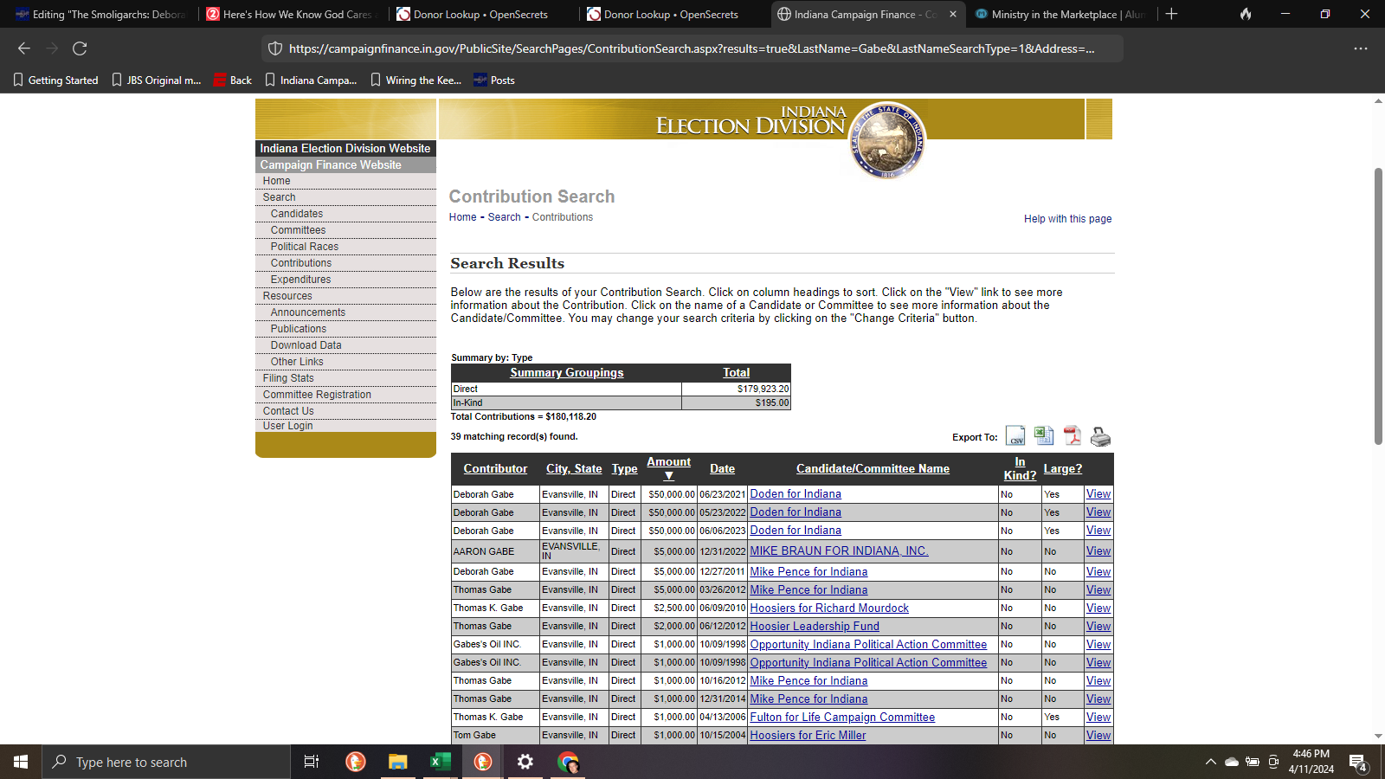Image resolution: width=1385 pixels, height=779 pixels.
Task: Open Chrome from the taskbar
Action: (568, 762)
